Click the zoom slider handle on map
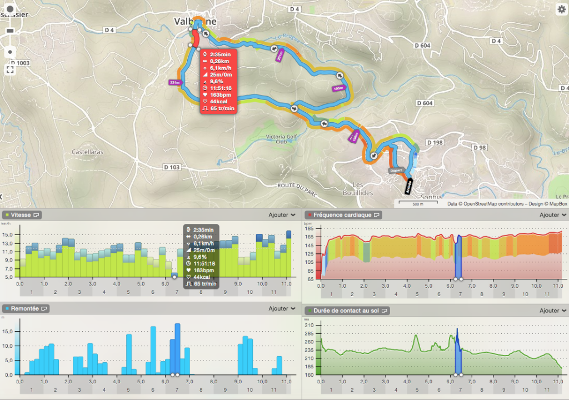Viewport: 569px width, 400px height. (x=10, y=31)
